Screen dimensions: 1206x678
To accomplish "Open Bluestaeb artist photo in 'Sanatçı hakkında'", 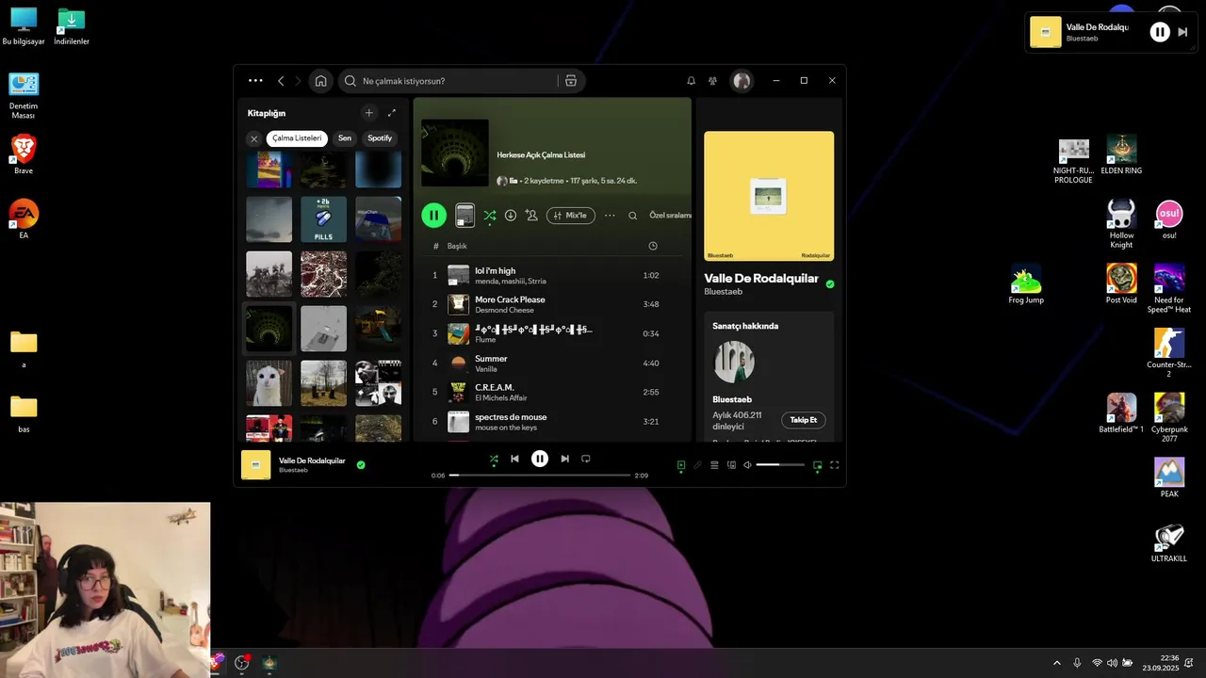I will click(734, 362).
